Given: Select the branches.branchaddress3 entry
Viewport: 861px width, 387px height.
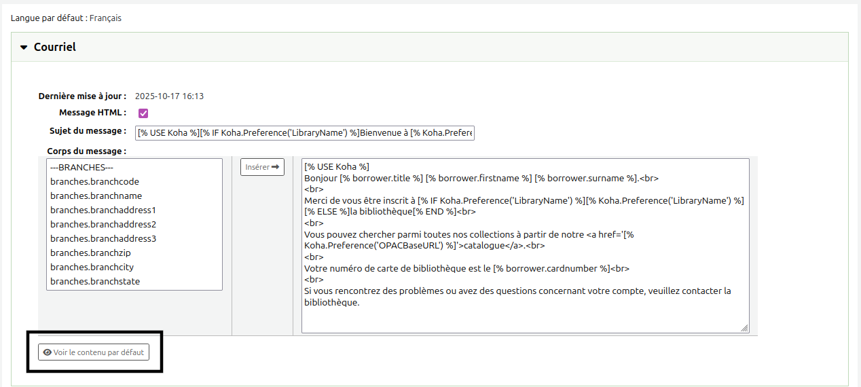Looking at the screenshot, I should [x=103, y=239].
